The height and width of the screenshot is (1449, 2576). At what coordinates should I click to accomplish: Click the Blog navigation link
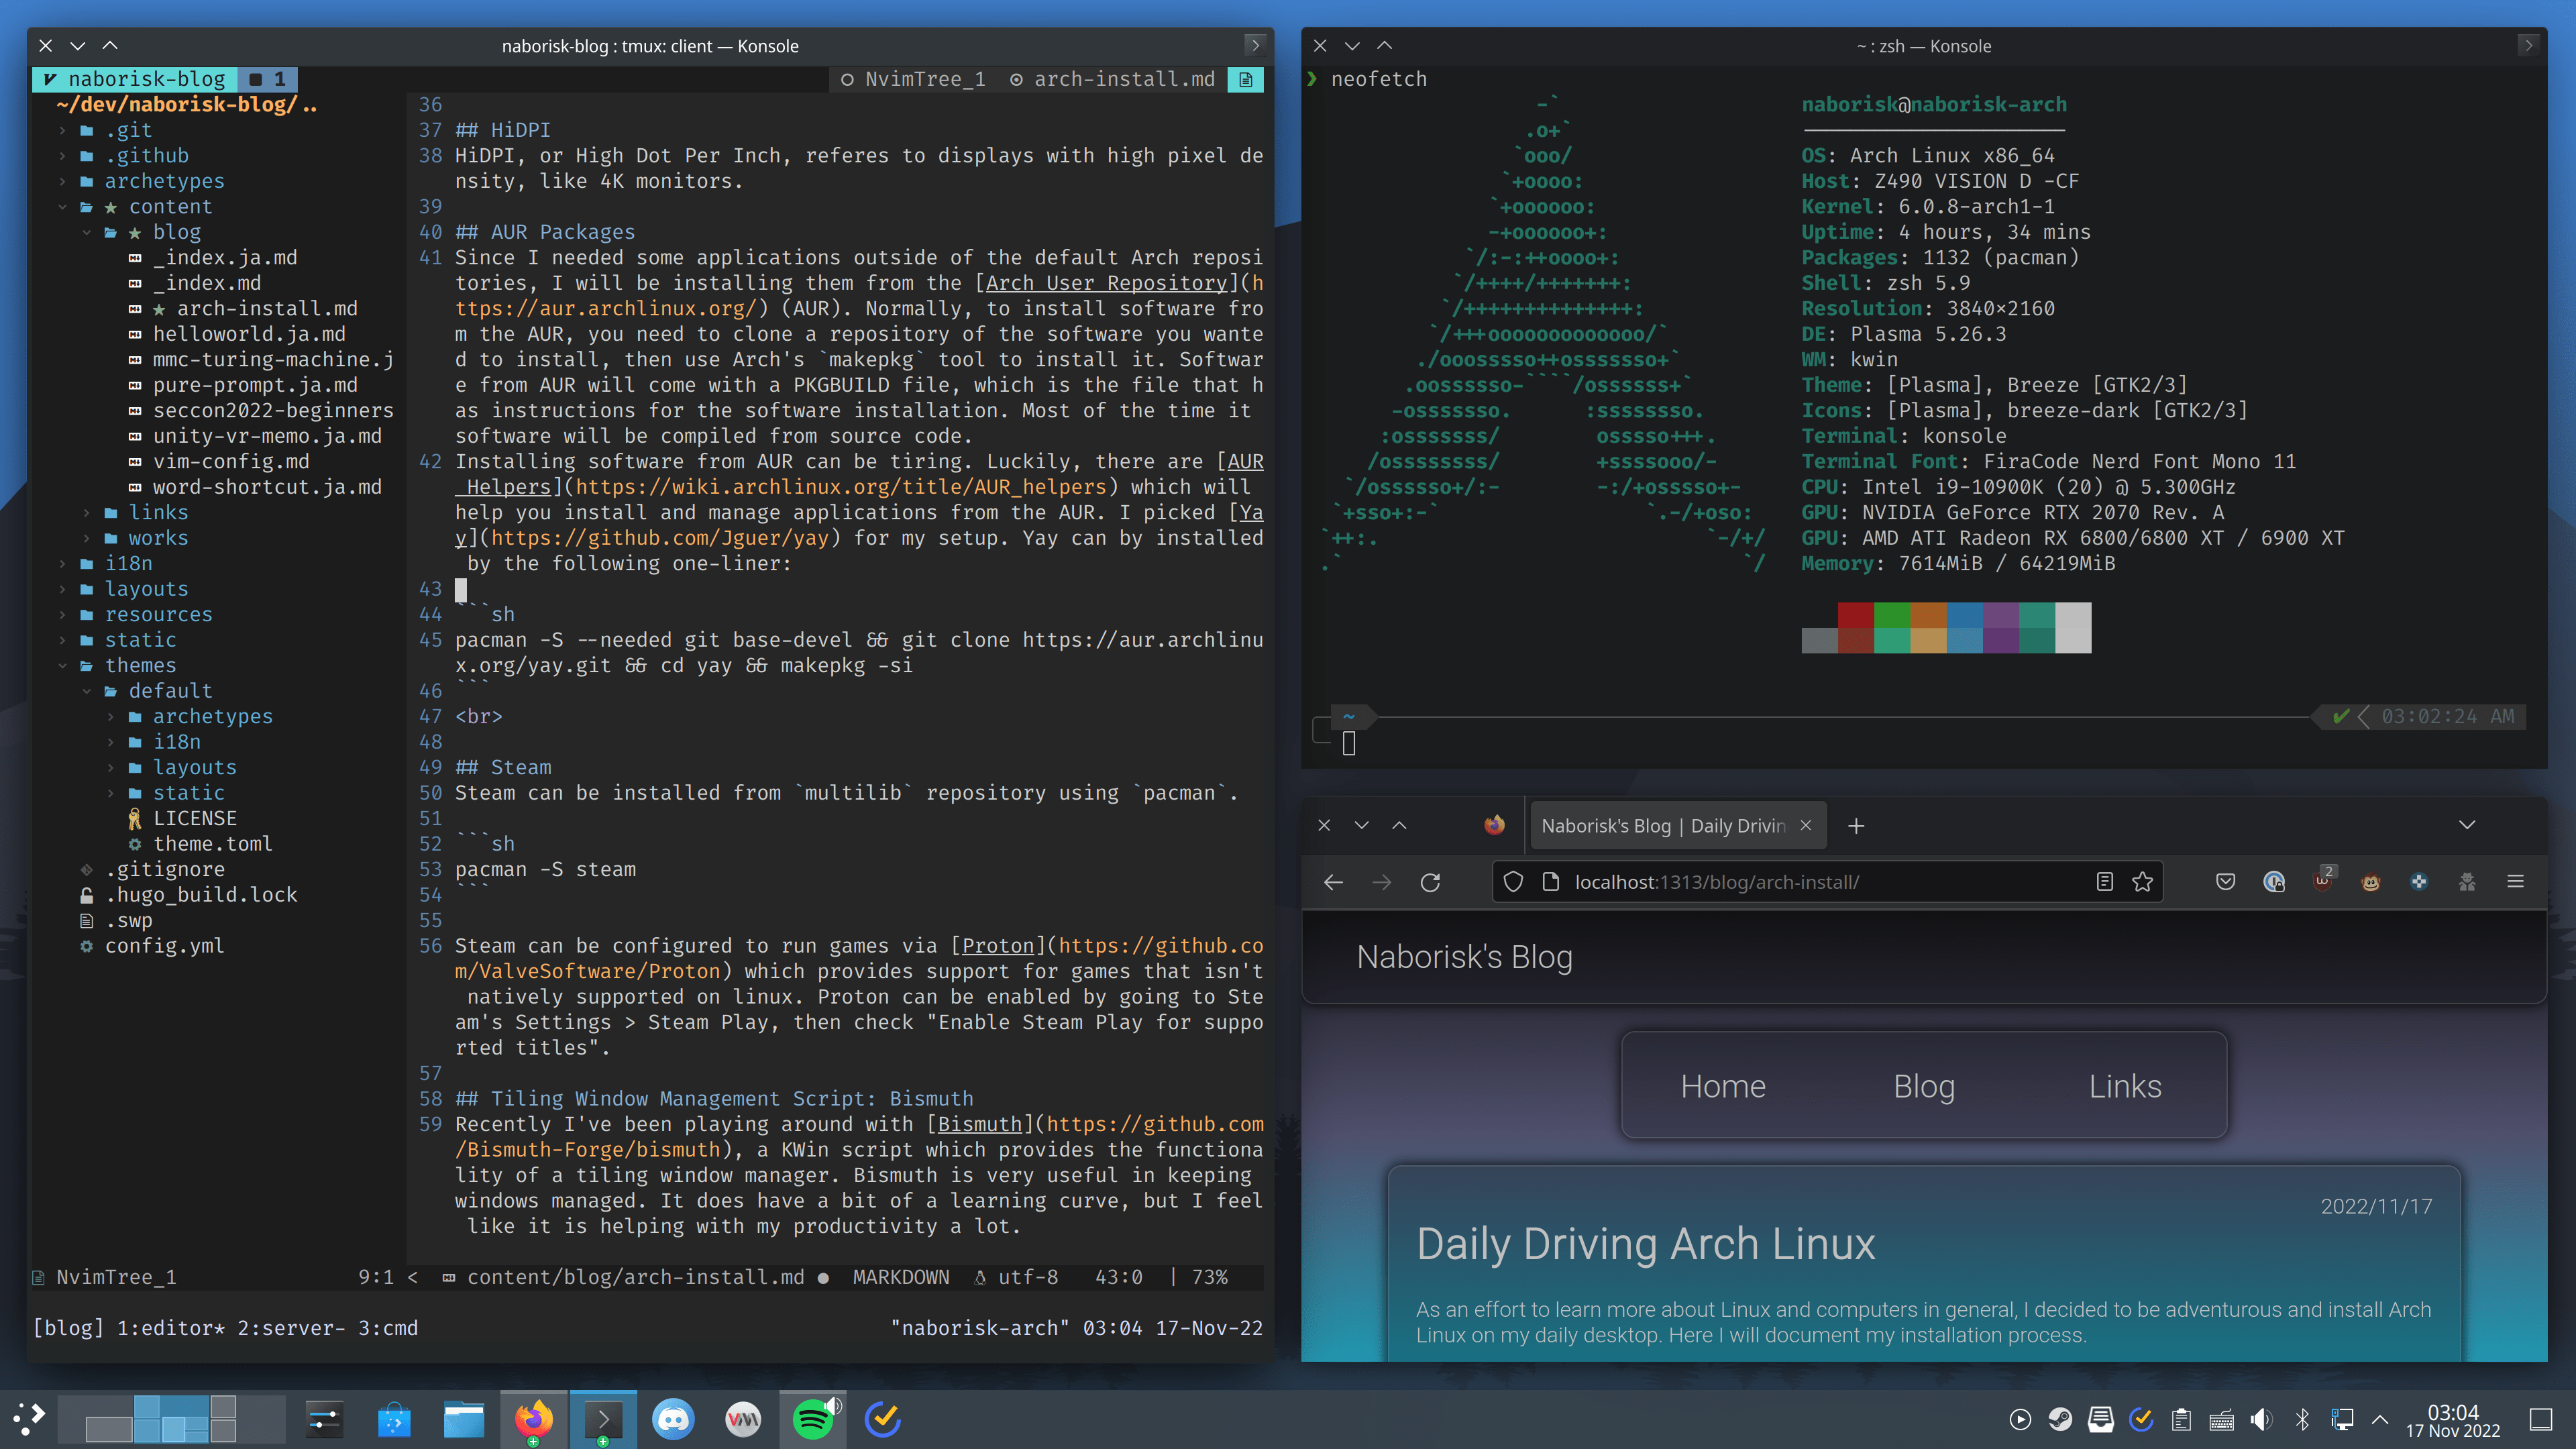tap(1924, 1086)
